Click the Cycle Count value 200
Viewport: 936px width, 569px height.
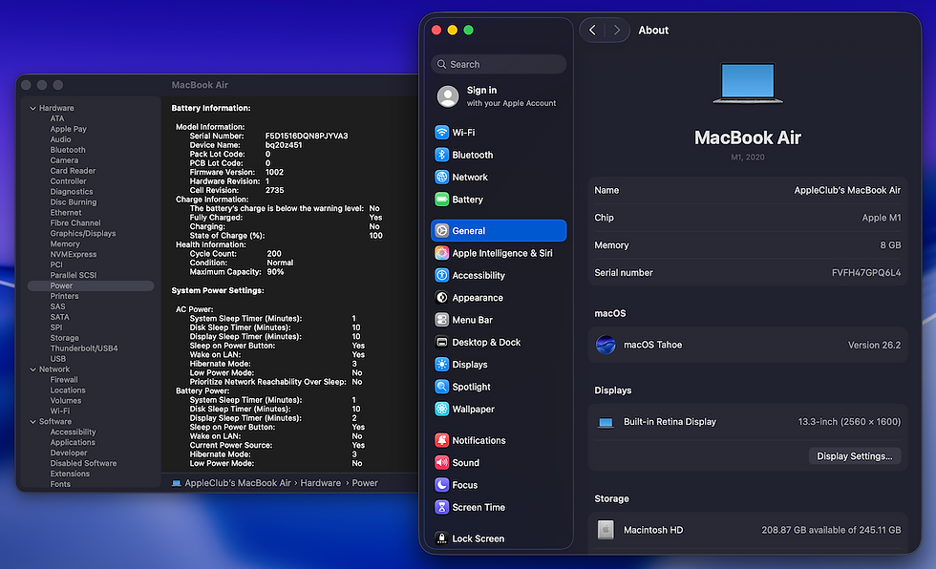click(x=274, y=254)
